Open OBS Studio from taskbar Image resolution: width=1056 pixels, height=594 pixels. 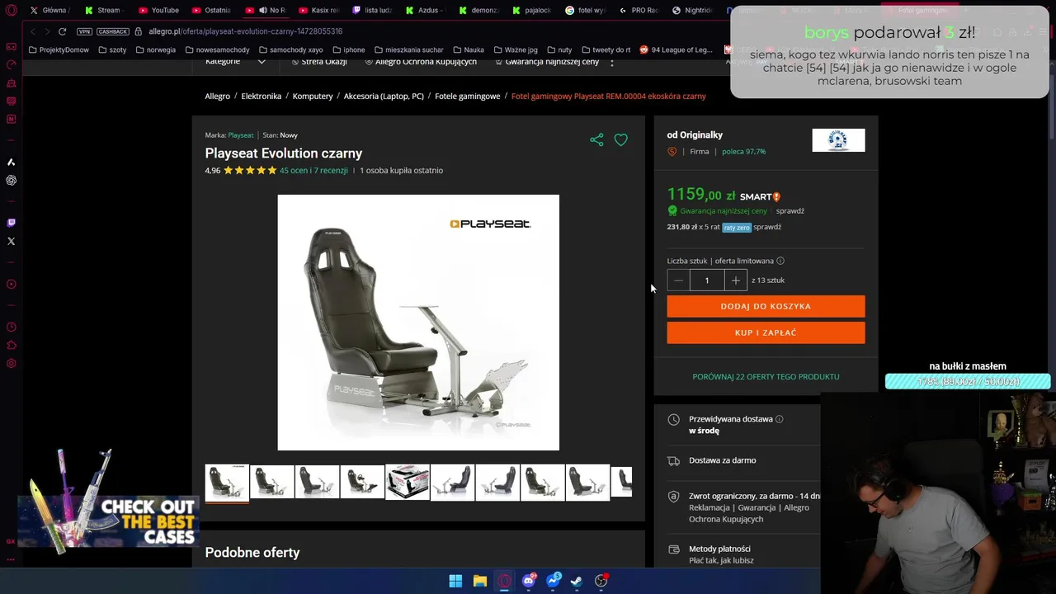click(601, 581)
